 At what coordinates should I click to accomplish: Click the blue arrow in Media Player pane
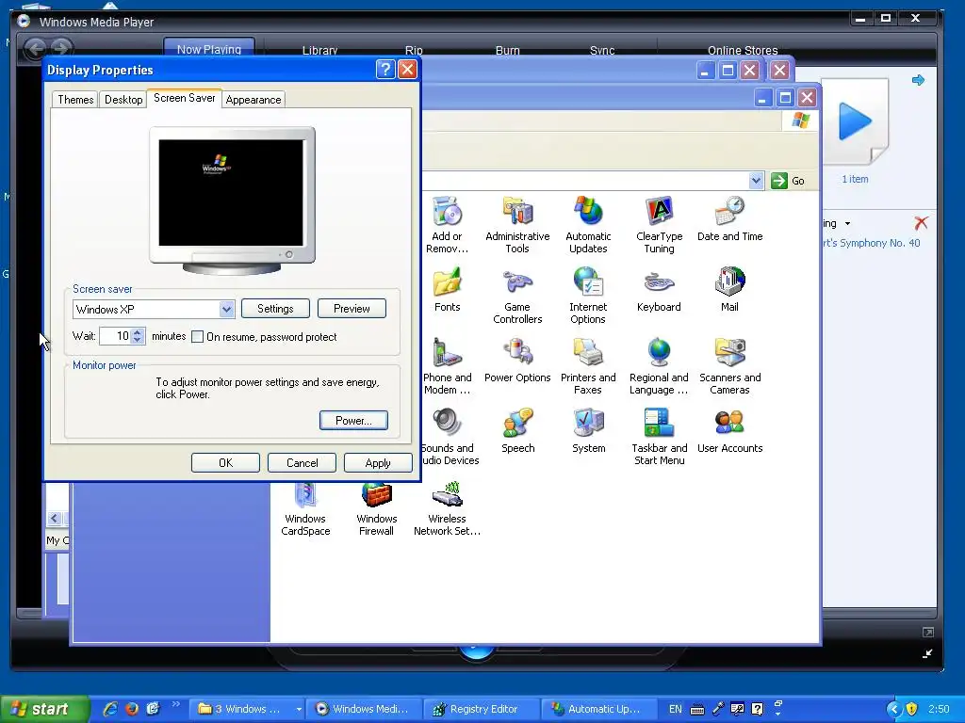(x=918, y=80)
